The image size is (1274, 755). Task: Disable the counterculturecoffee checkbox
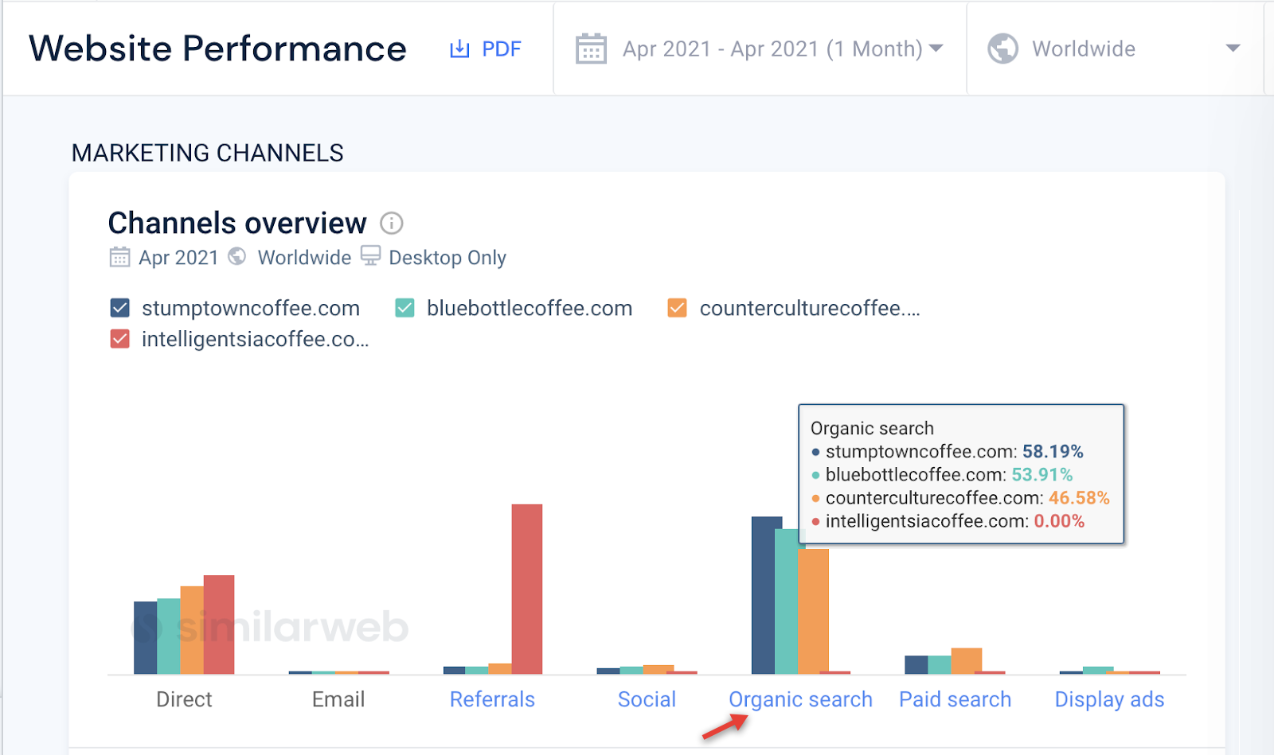point(678,308)
